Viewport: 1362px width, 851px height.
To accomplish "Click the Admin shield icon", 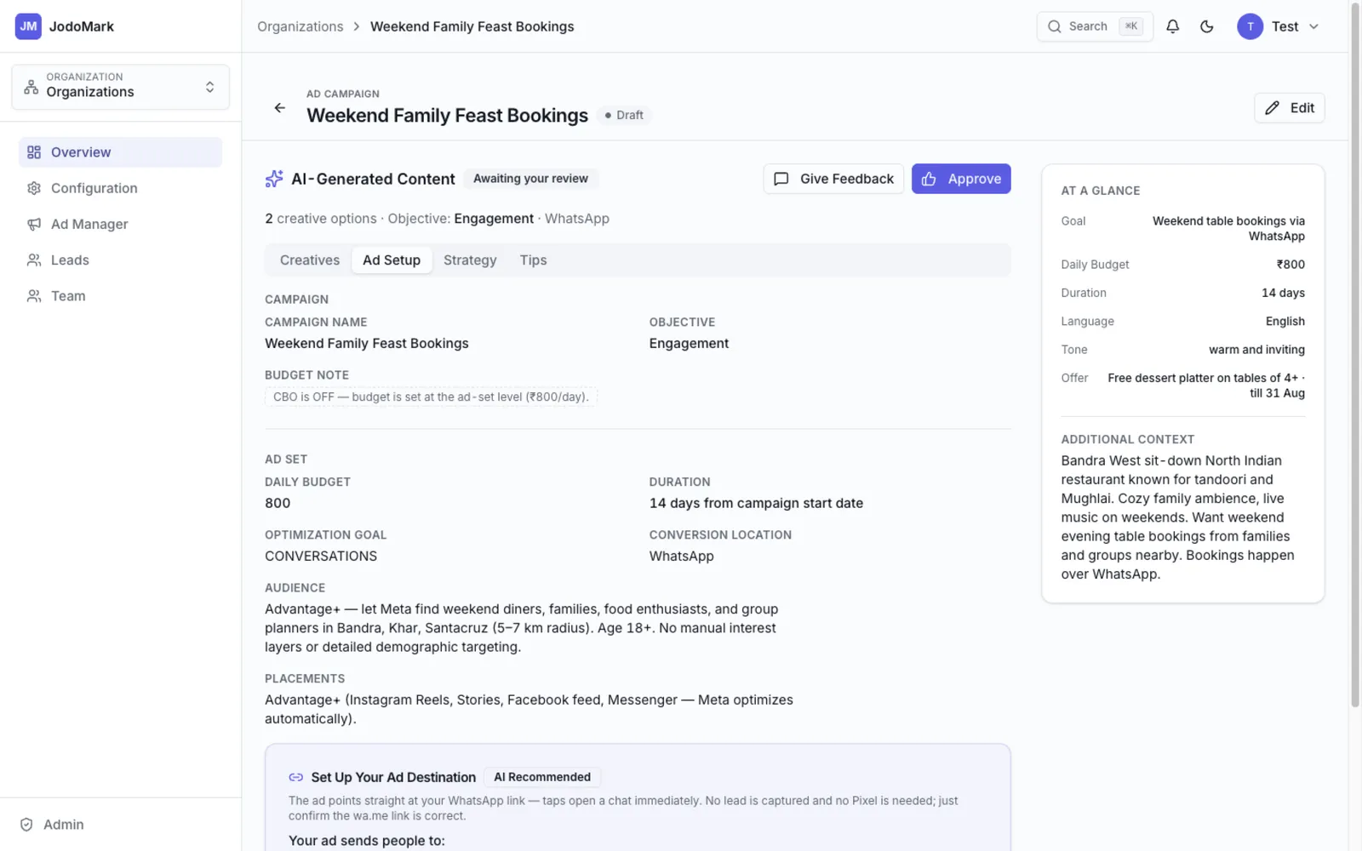I will click(x=26, y=825).
